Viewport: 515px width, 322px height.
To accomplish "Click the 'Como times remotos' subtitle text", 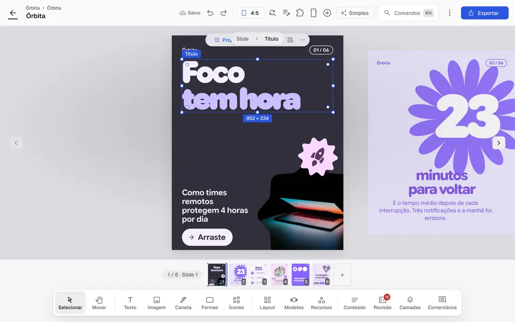I will 215,206.
